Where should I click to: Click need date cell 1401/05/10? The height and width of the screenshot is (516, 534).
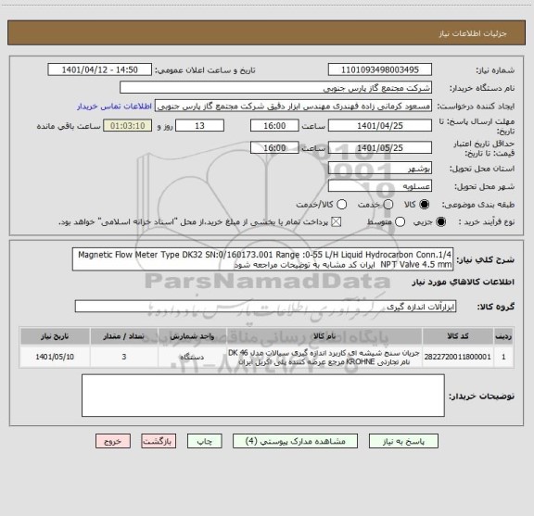(x=55, y=357)
